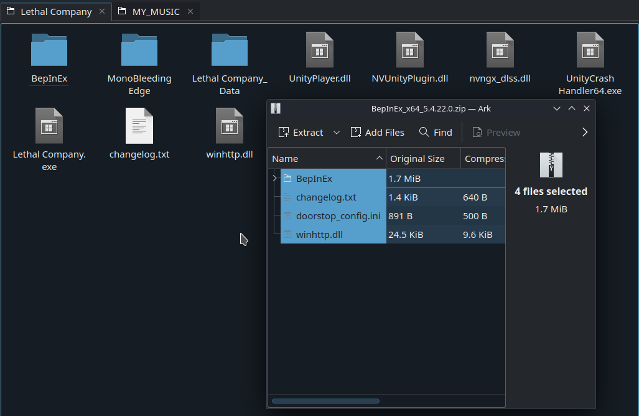Select the Lethal Company.exe file icon
This screenshot has width=639, height=416.
point(49,126)
